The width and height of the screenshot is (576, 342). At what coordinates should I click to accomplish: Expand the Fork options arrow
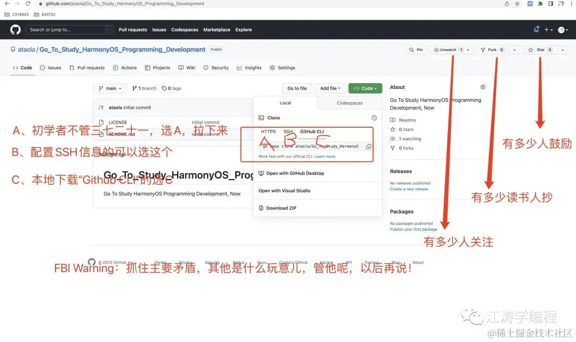coord(514,50)
